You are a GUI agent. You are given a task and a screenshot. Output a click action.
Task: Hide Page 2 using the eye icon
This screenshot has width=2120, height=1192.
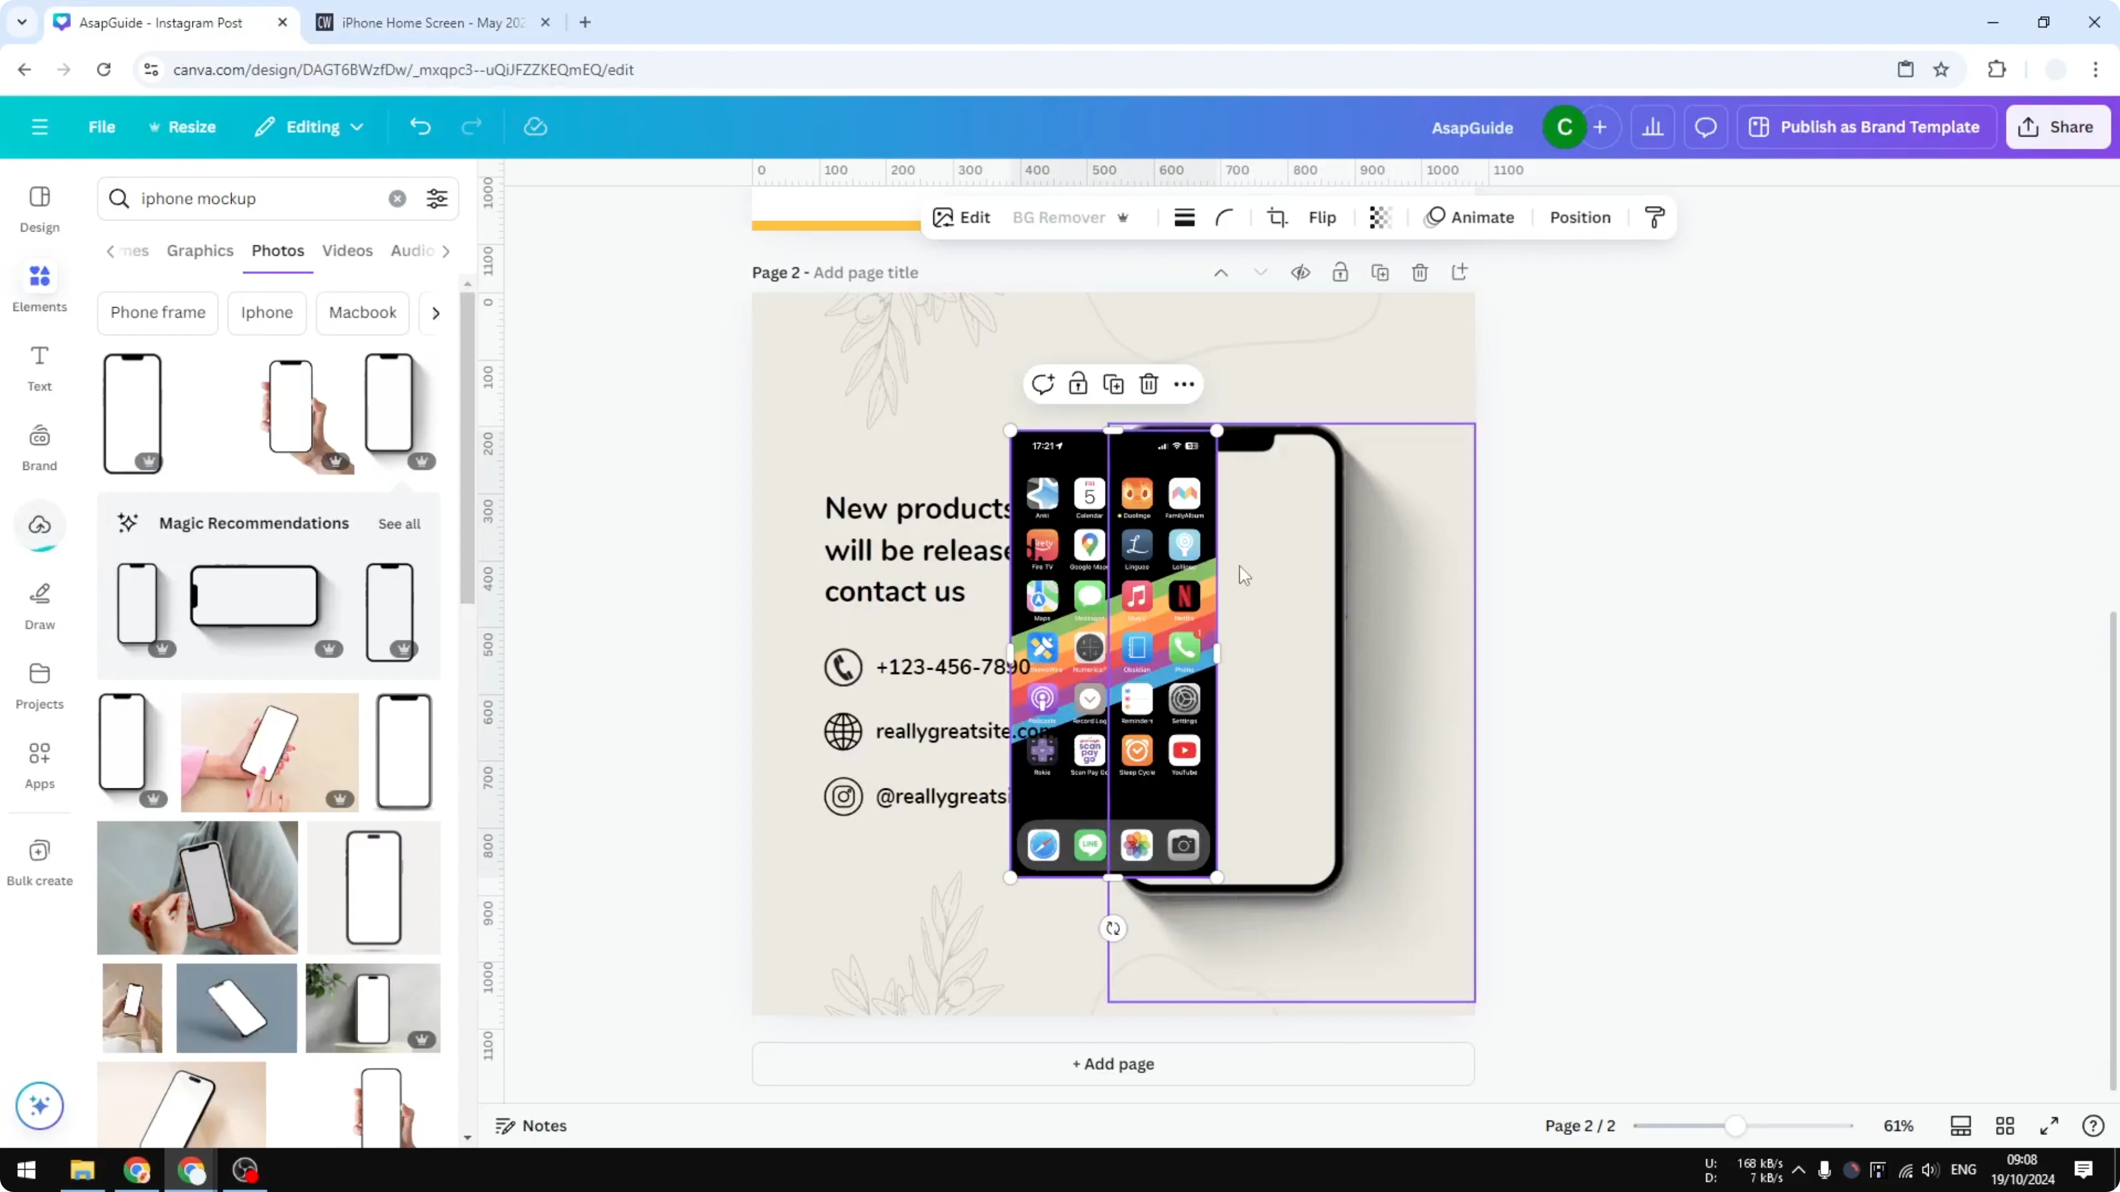tap(1300, 271)
